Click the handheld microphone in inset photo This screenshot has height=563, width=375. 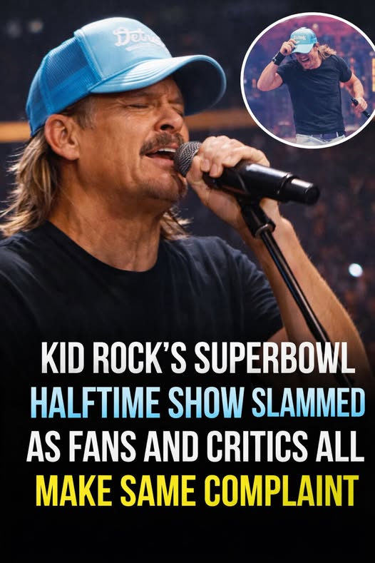359,108
